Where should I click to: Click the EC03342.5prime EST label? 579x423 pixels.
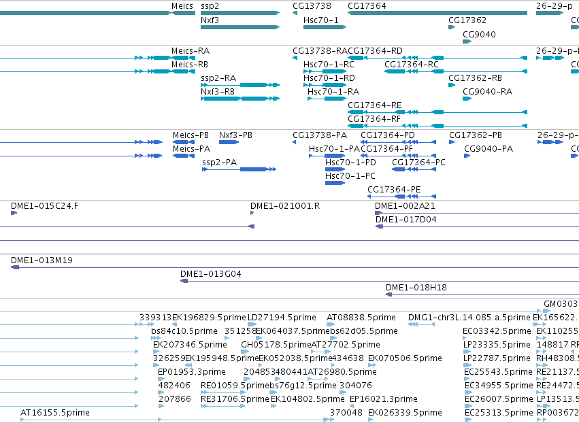pyautogui.click(x=497, y=331)
